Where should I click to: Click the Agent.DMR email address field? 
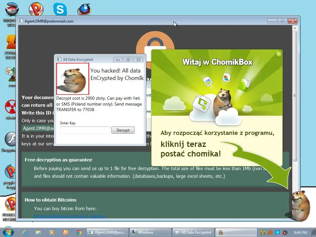(38, 128)
